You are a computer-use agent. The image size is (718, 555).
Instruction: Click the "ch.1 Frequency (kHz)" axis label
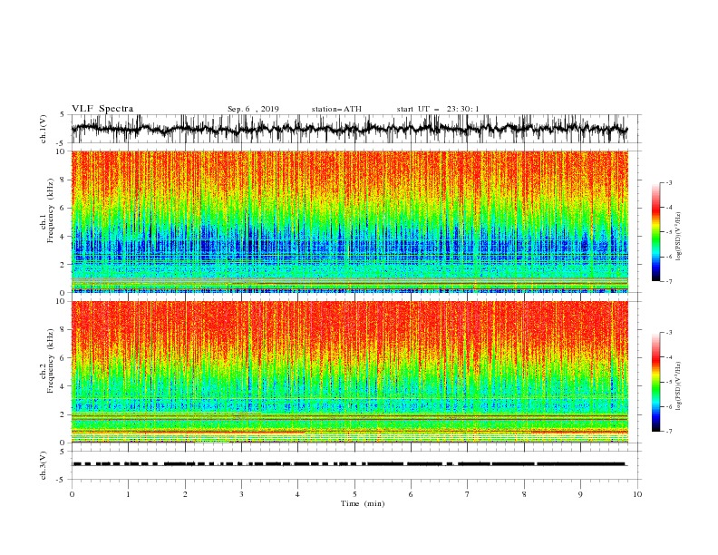coord(47,210)
